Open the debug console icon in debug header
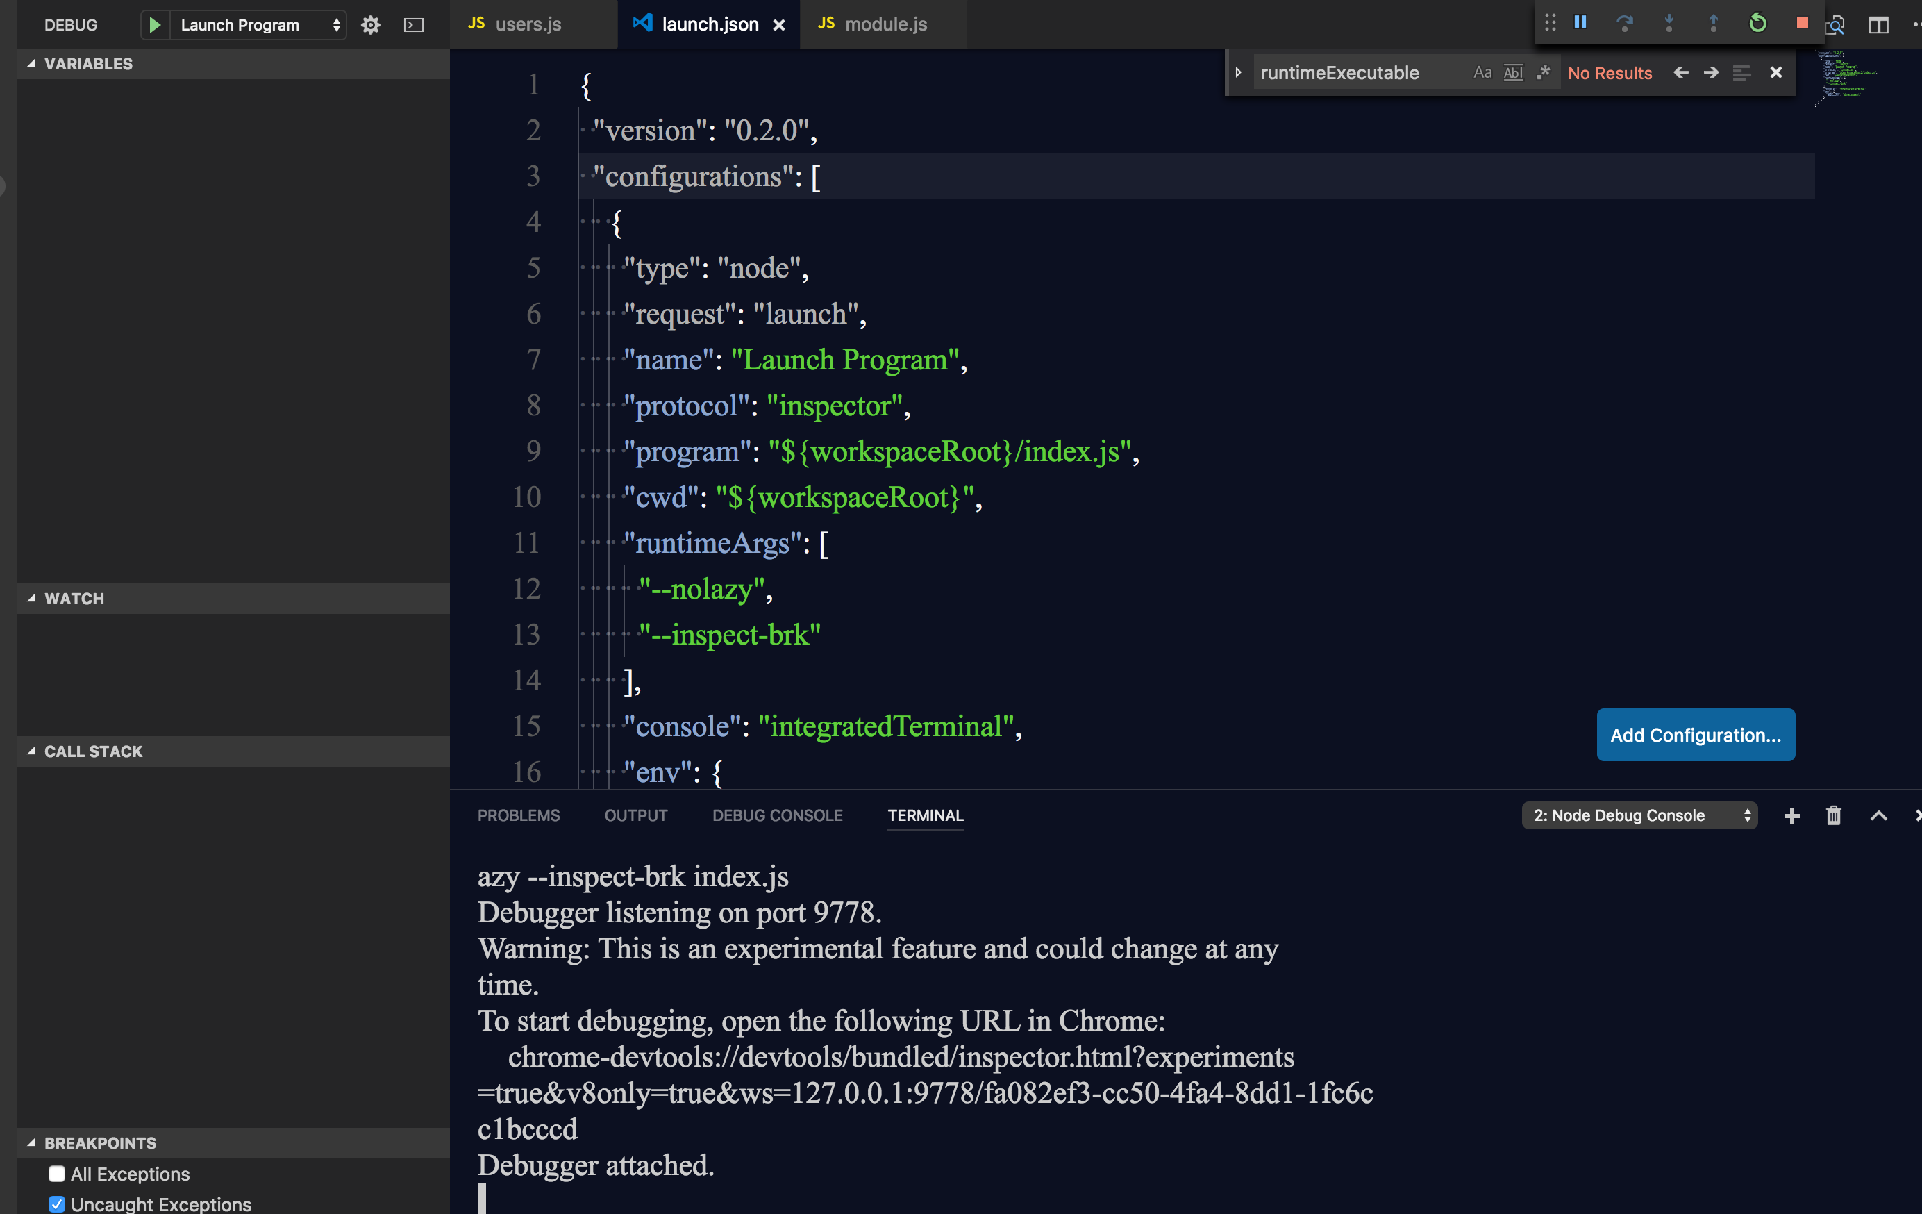 [413, 25]
